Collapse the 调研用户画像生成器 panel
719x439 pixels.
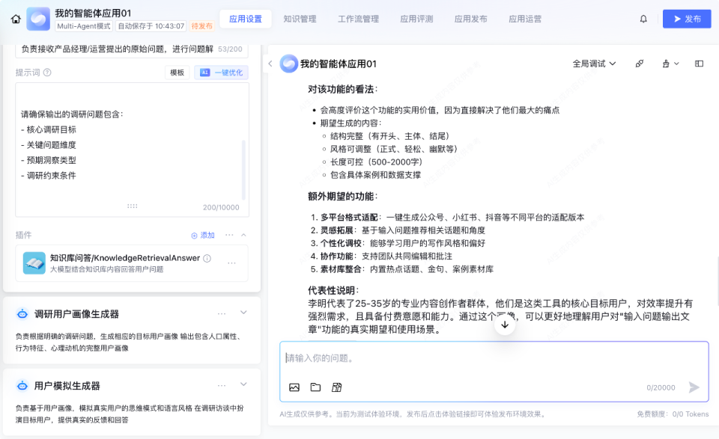pyautogui.click(x=242, y=314)
